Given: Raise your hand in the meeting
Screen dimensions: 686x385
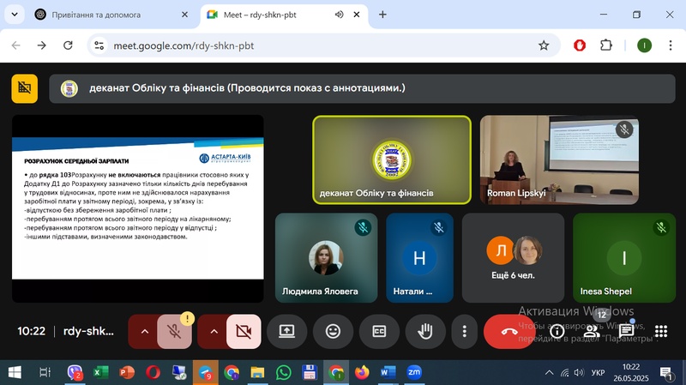Looking at the screenshot, I should [x=424, y=331].
